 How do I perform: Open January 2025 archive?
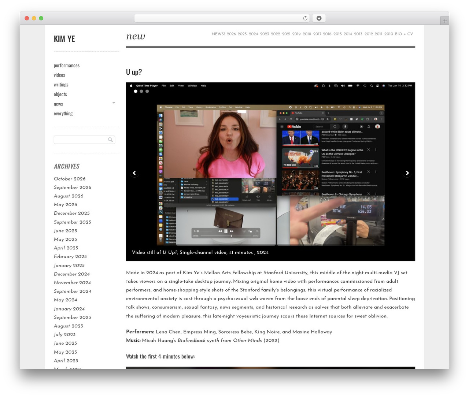coord(69,266)
